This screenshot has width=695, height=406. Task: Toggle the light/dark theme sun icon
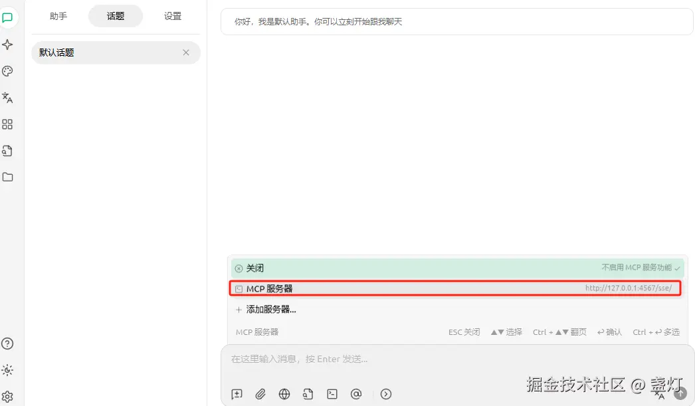[7, 370]
